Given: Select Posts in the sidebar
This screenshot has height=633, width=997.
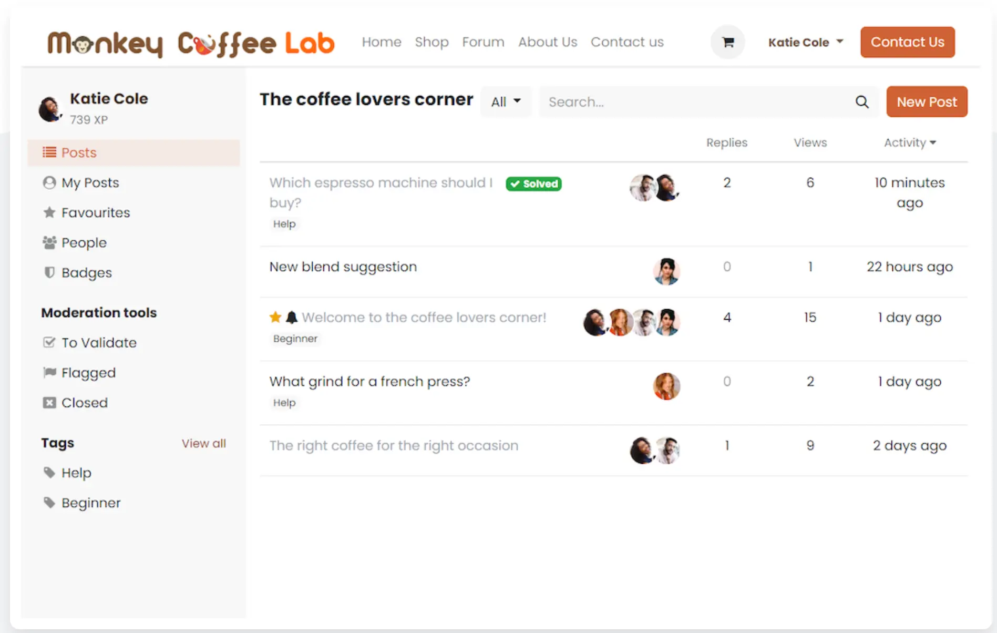Looking at the screenshot, I should click(133, 152).
